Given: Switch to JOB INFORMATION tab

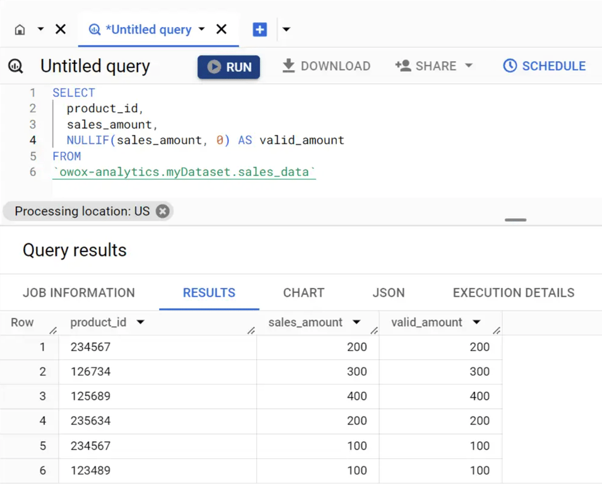Looking at the screenshot, I should click(x=79, y=292).
